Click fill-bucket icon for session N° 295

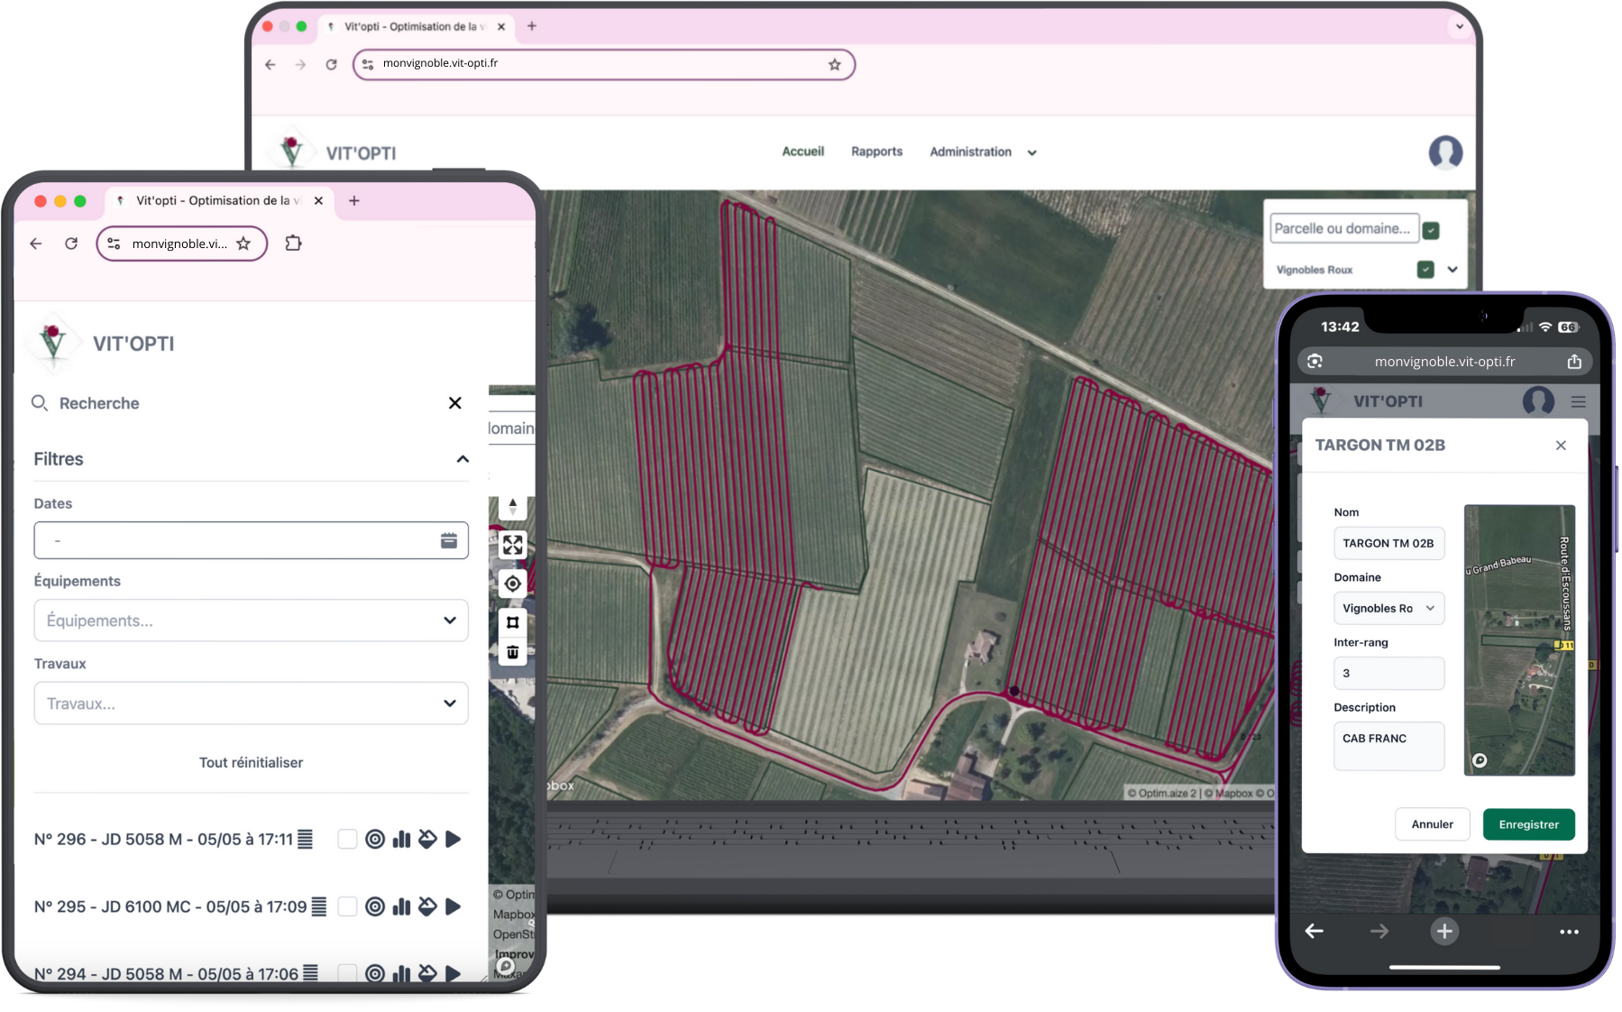coord(427,906)
